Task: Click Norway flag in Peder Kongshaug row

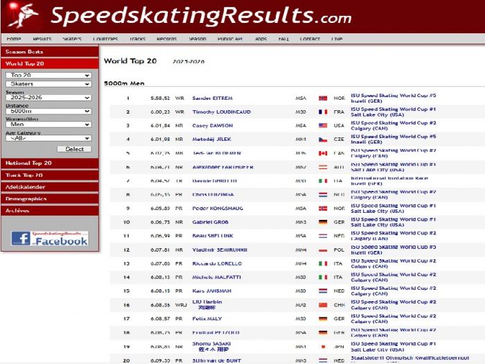Action: pyautogui.click(x=323, y=208)
